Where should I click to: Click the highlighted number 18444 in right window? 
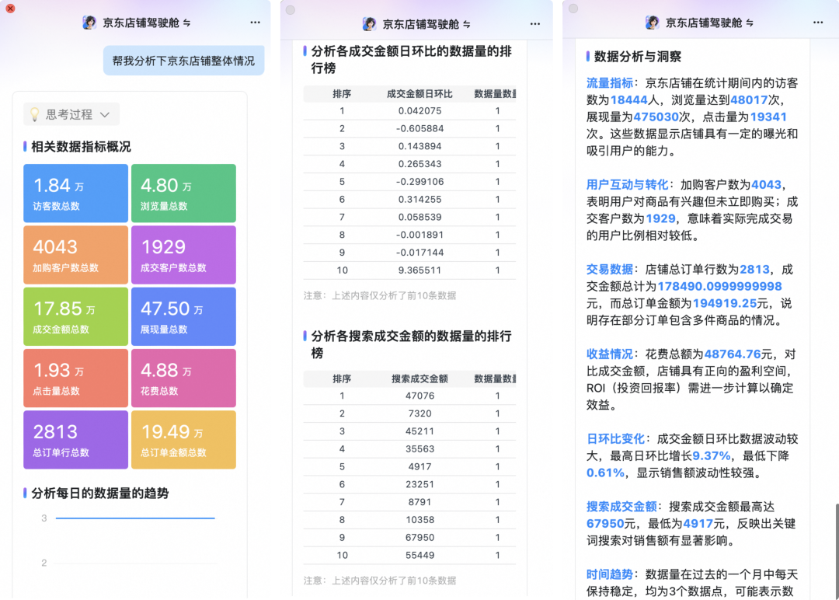coord(628,100)
